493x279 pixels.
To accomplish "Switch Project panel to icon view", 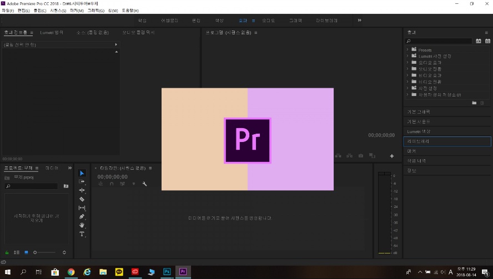I will [27, 252].
